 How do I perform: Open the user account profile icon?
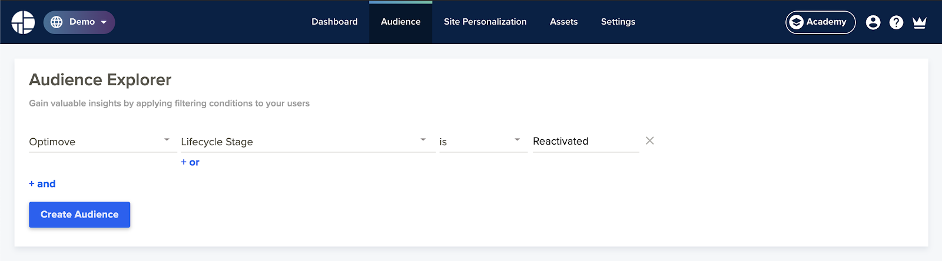click(873, 22)
